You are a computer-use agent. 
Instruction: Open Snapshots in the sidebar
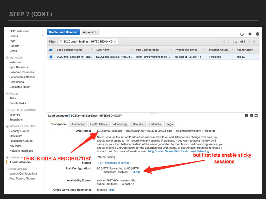(16, 119)
